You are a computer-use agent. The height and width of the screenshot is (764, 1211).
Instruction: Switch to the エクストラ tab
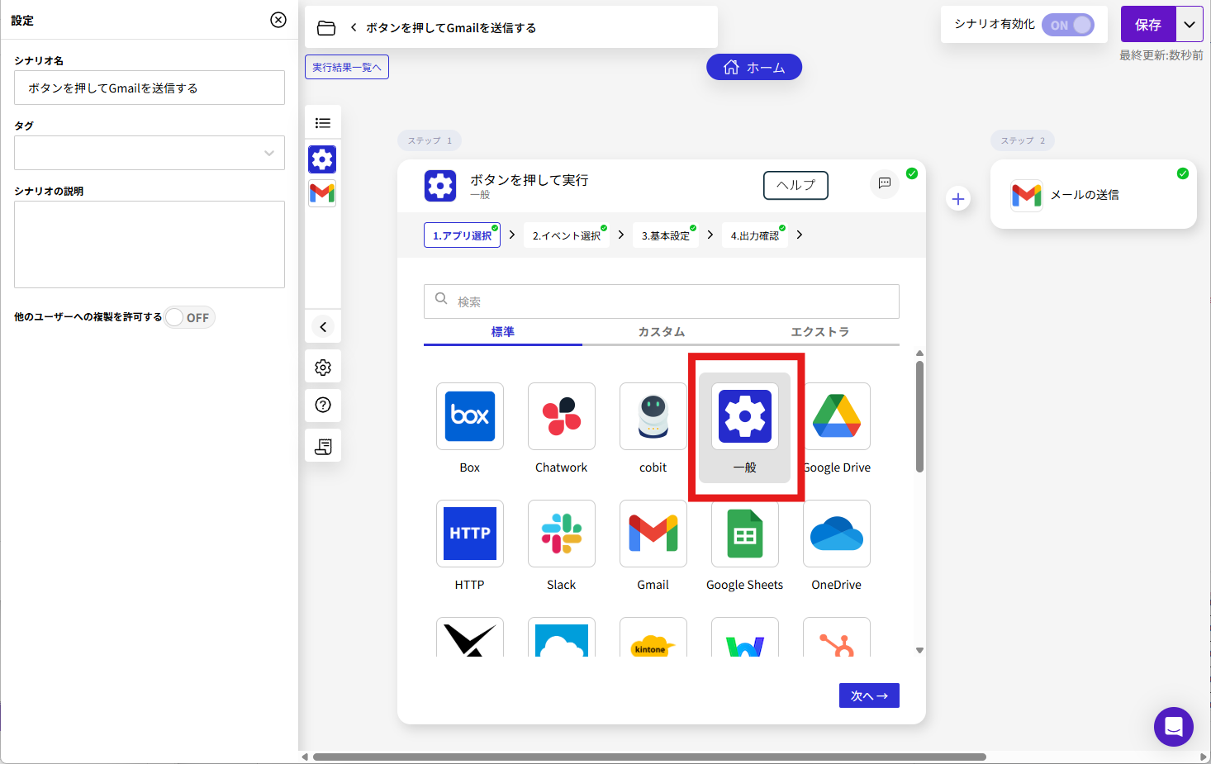[x=820, y=332]
